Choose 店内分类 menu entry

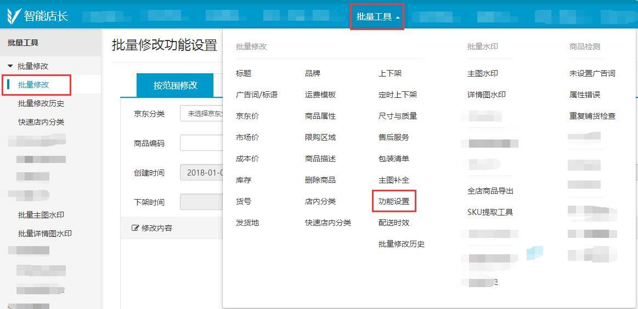tap(320, 202)
